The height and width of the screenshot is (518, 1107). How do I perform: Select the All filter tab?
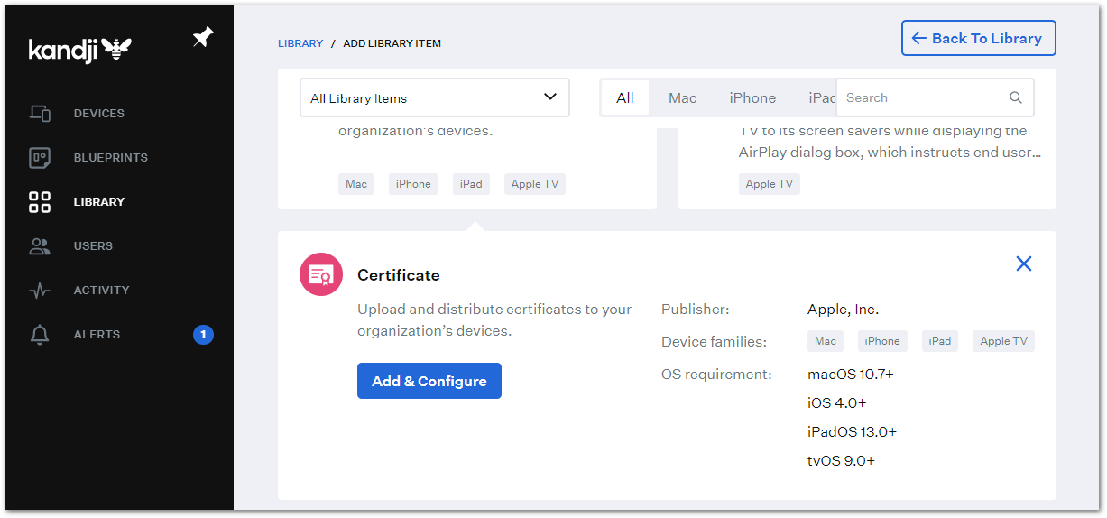[625, 97]
